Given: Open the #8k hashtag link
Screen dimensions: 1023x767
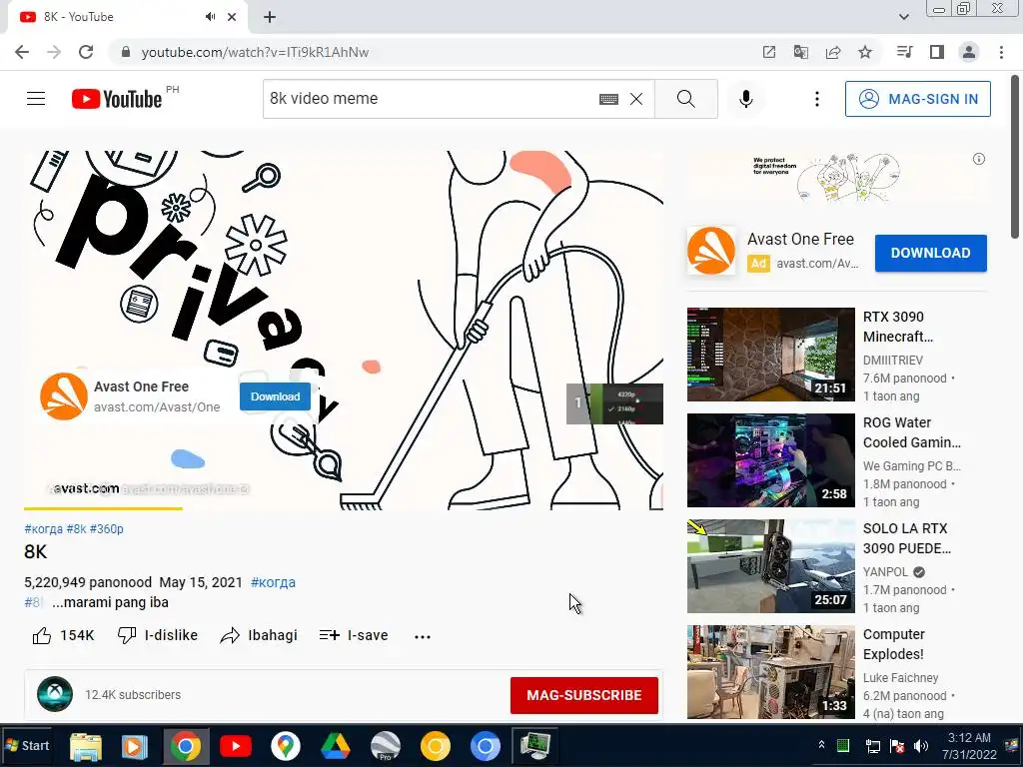Looking at the screenshot, I should pyautogui.click(x=76, y=529).
